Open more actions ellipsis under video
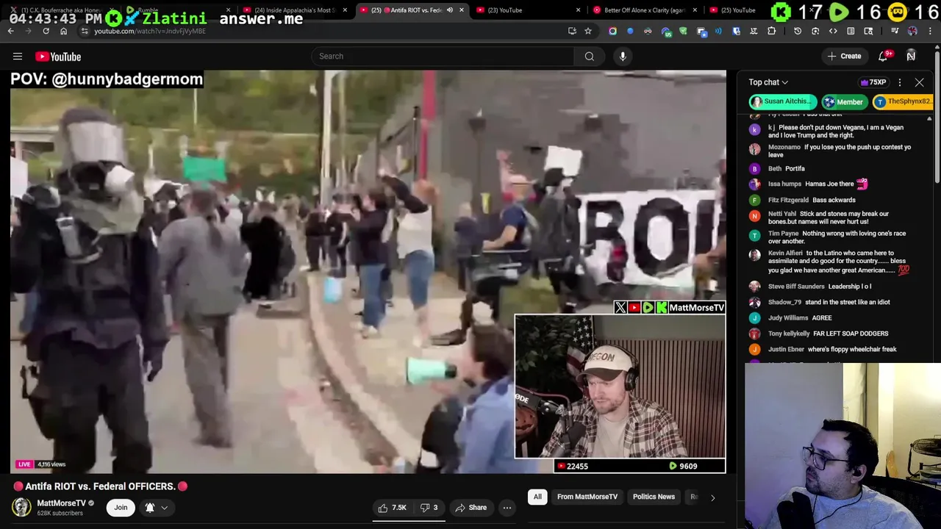 pyautogui.click(x=507, y=508)
